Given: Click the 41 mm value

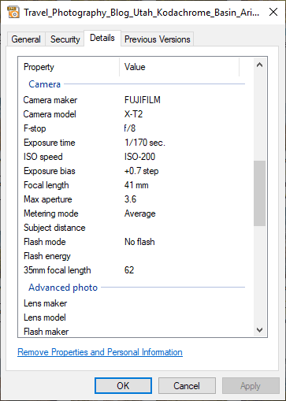Looking at the screenshot, I should [136, 185].
